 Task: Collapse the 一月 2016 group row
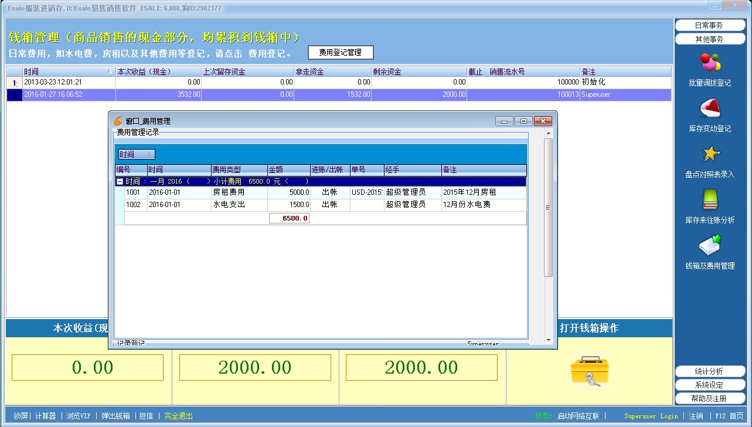120,182
